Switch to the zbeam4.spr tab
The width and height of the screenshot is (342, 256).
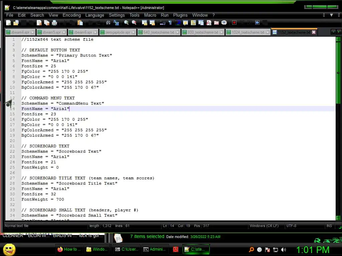(x=20, y=32)
